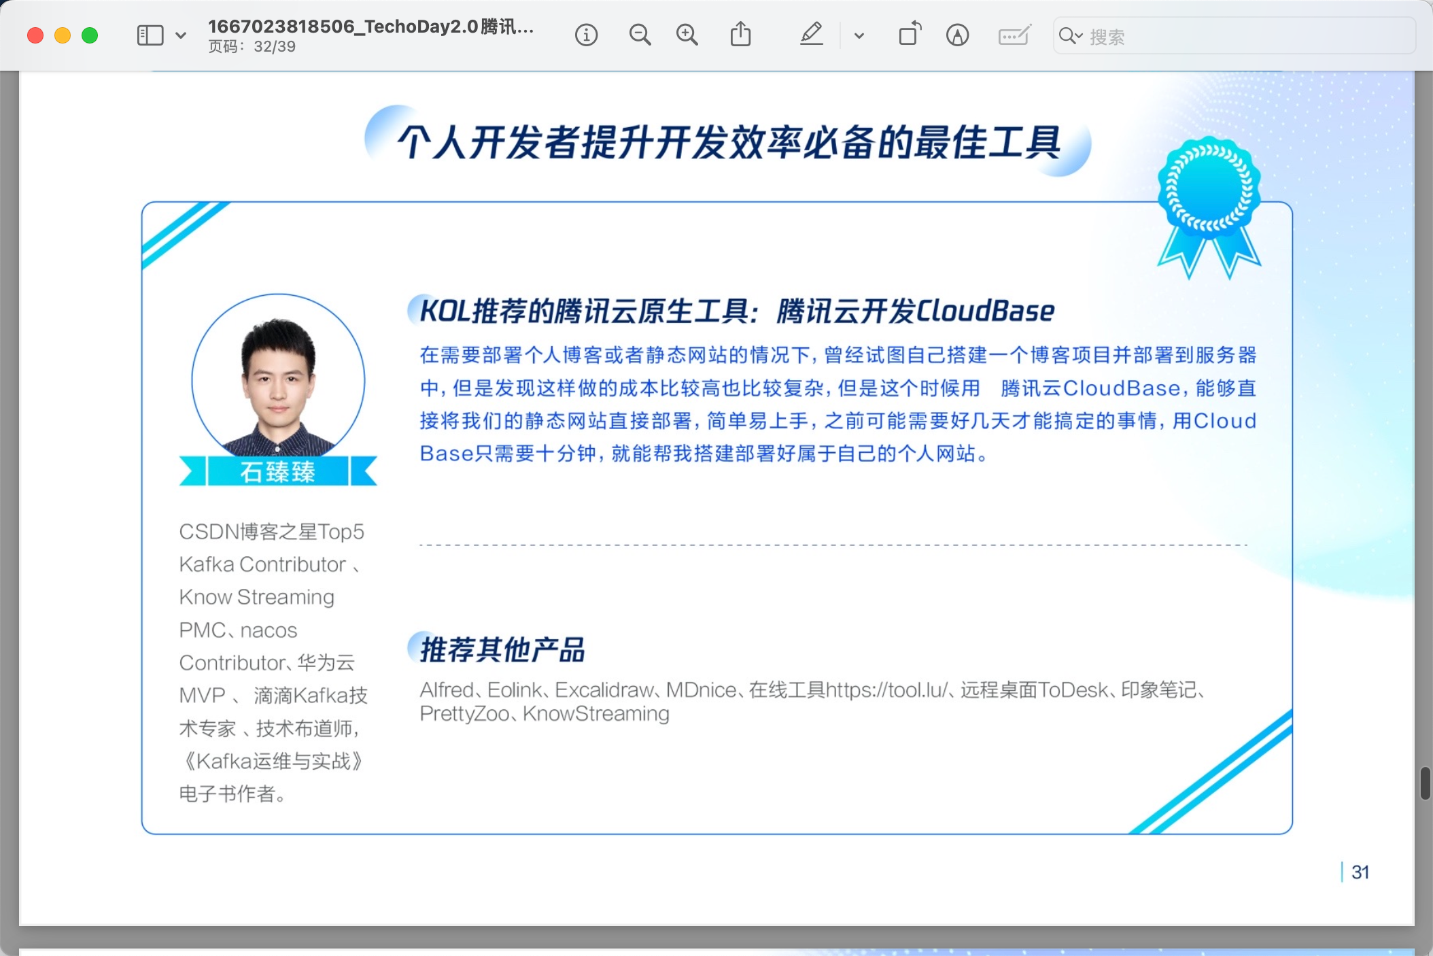Viewport: 1433px width, 956px height.
Task: Select the highlight pen tool
Action: click(x=811, y=35)
